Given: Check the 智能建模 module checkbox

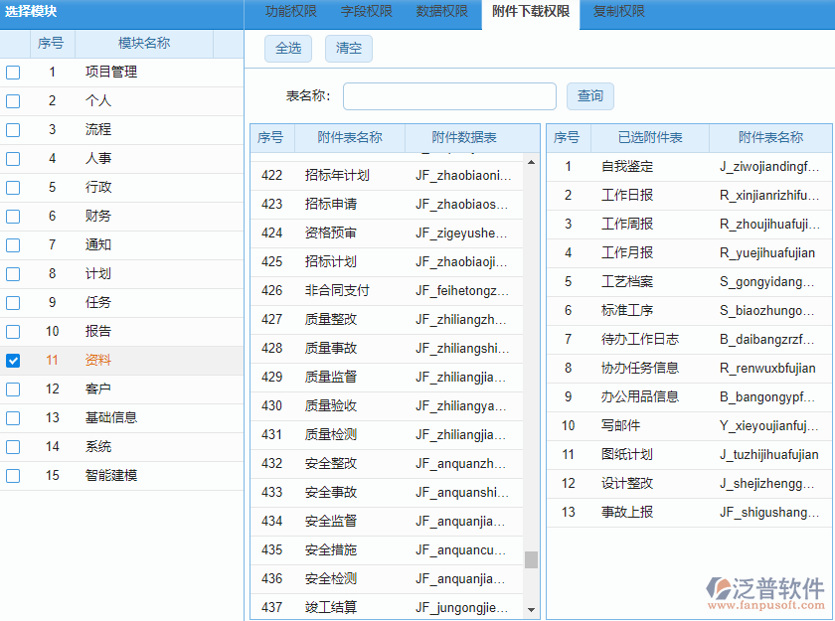Looking at the screenshot, I should coord(13,475).
